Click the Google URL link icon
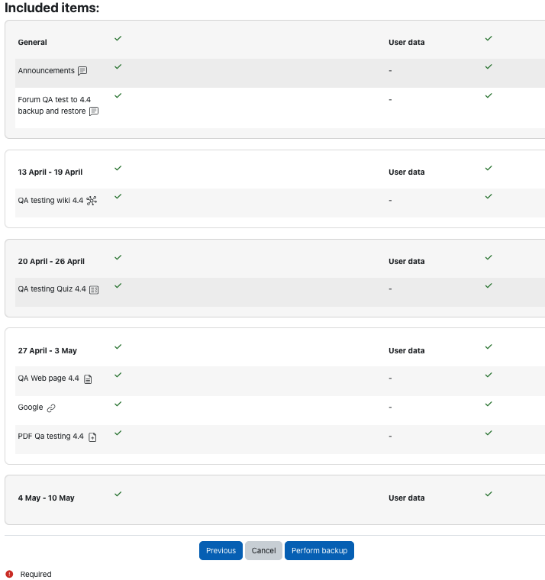The width and height of the screenshot is (545, 580). (x=51, y=408)
